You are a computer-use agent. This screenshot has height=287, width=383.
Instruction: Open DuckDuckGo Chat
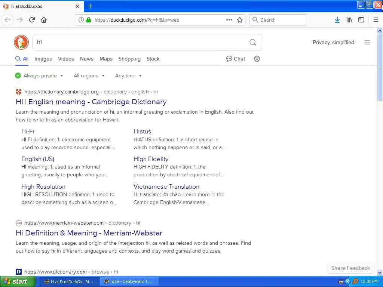(x=236, y=59)
